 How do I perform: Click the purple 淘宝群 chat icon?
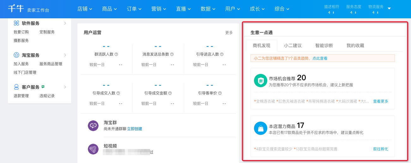point(93,126)
